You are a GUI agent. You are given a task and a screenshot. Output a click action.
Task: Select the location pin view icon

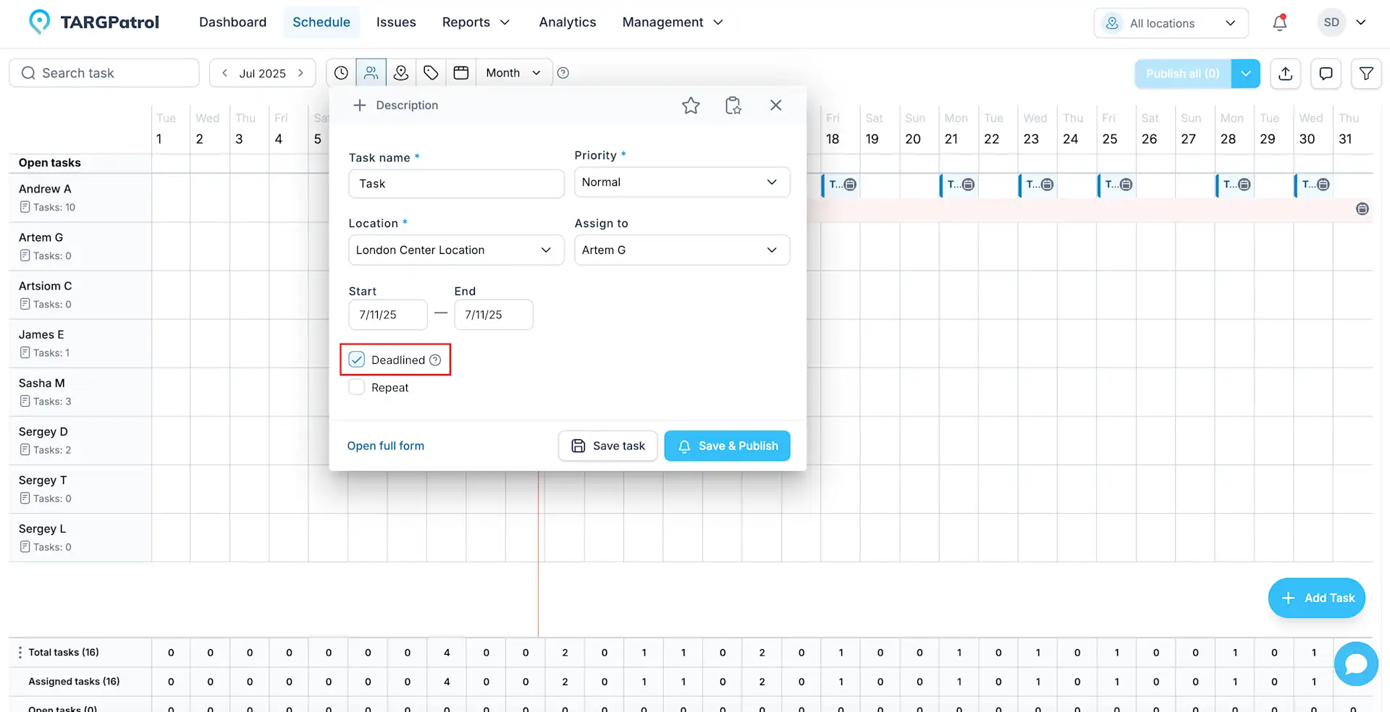[x=401, y=73]
